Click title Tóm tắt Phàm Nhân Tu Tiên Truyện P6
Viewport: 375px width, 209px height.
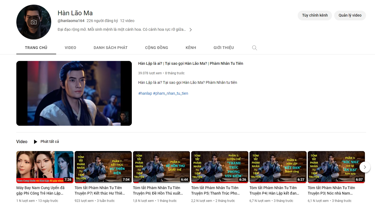coord(158,190)
